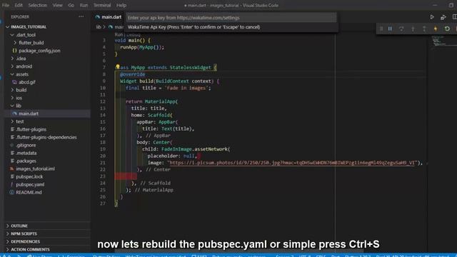Open the View menu
This screenshot has width=457, height=257.
[57, 5]
